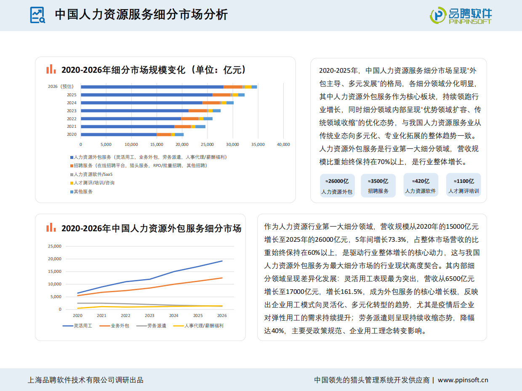Click the paragraph starting 2020-2025年，中国人力资源服务细分市场
The height and width of the screenshot is (391, 522).
[400, 116]
